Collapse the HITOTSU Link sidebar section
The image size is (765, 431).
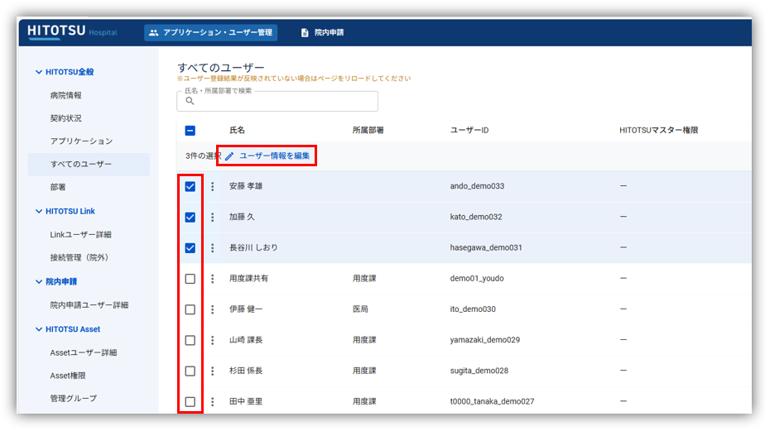38,212
